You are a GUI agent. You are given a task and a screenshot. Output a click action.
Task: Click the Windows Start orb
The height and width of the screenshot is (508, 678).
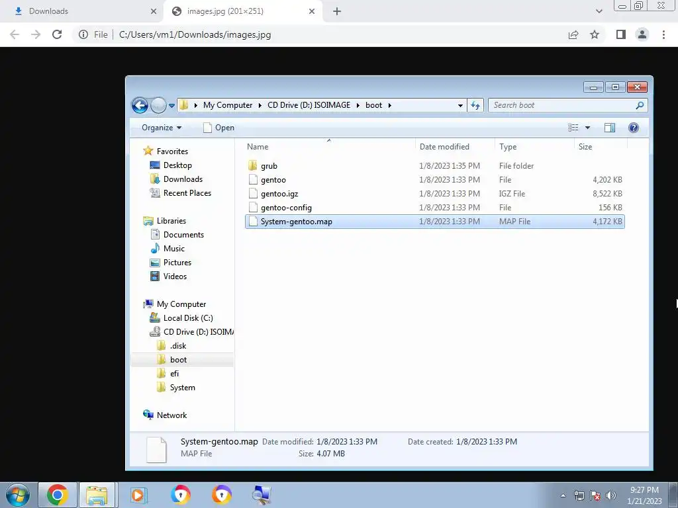18,495
